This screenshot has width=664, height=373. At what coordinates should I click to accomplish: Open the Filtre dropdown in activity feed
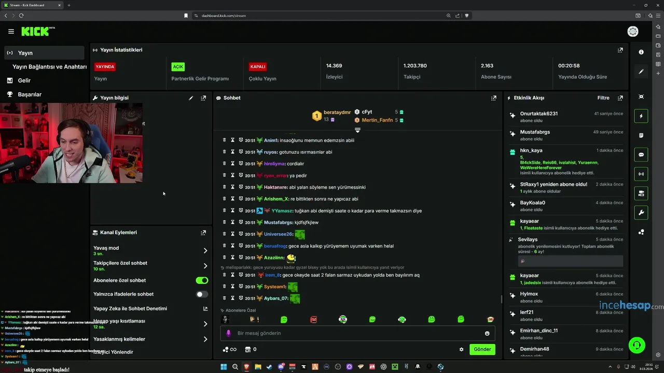(x=603, y=98)
